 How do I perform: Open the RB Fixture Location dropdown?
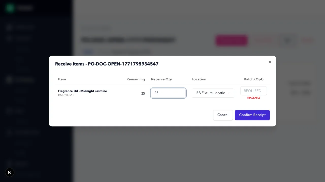pos(213,93)
